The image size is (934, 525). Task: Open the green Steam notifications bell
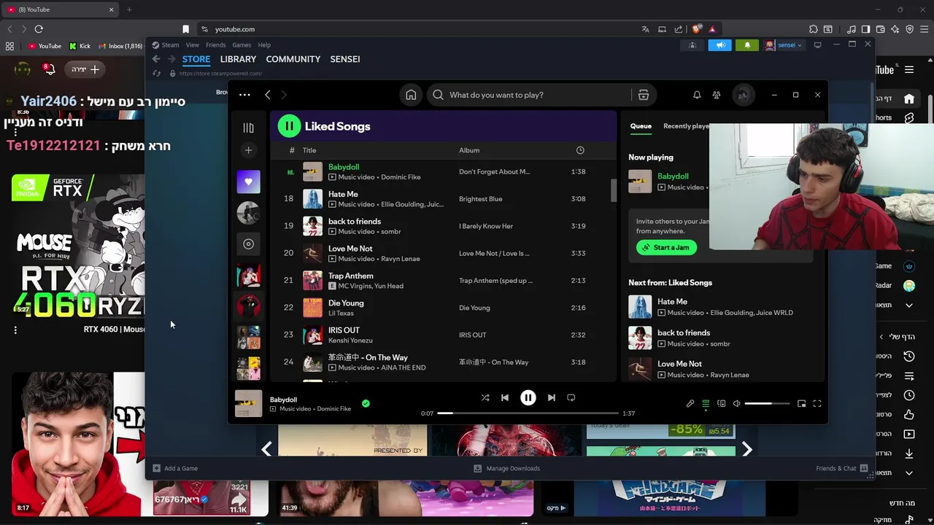pos(746,45)
